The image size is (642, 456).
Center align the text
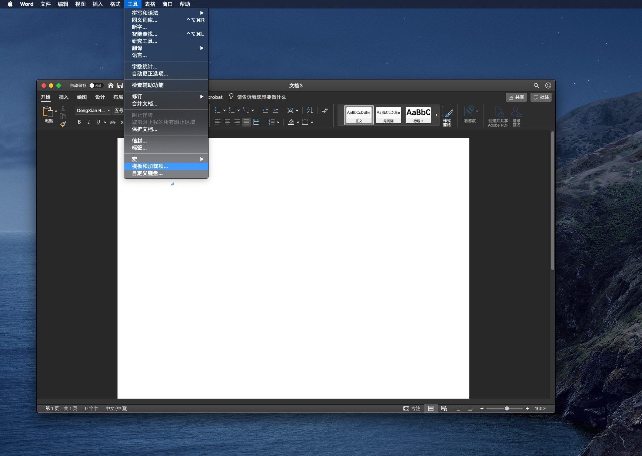[x=227, y=122]
